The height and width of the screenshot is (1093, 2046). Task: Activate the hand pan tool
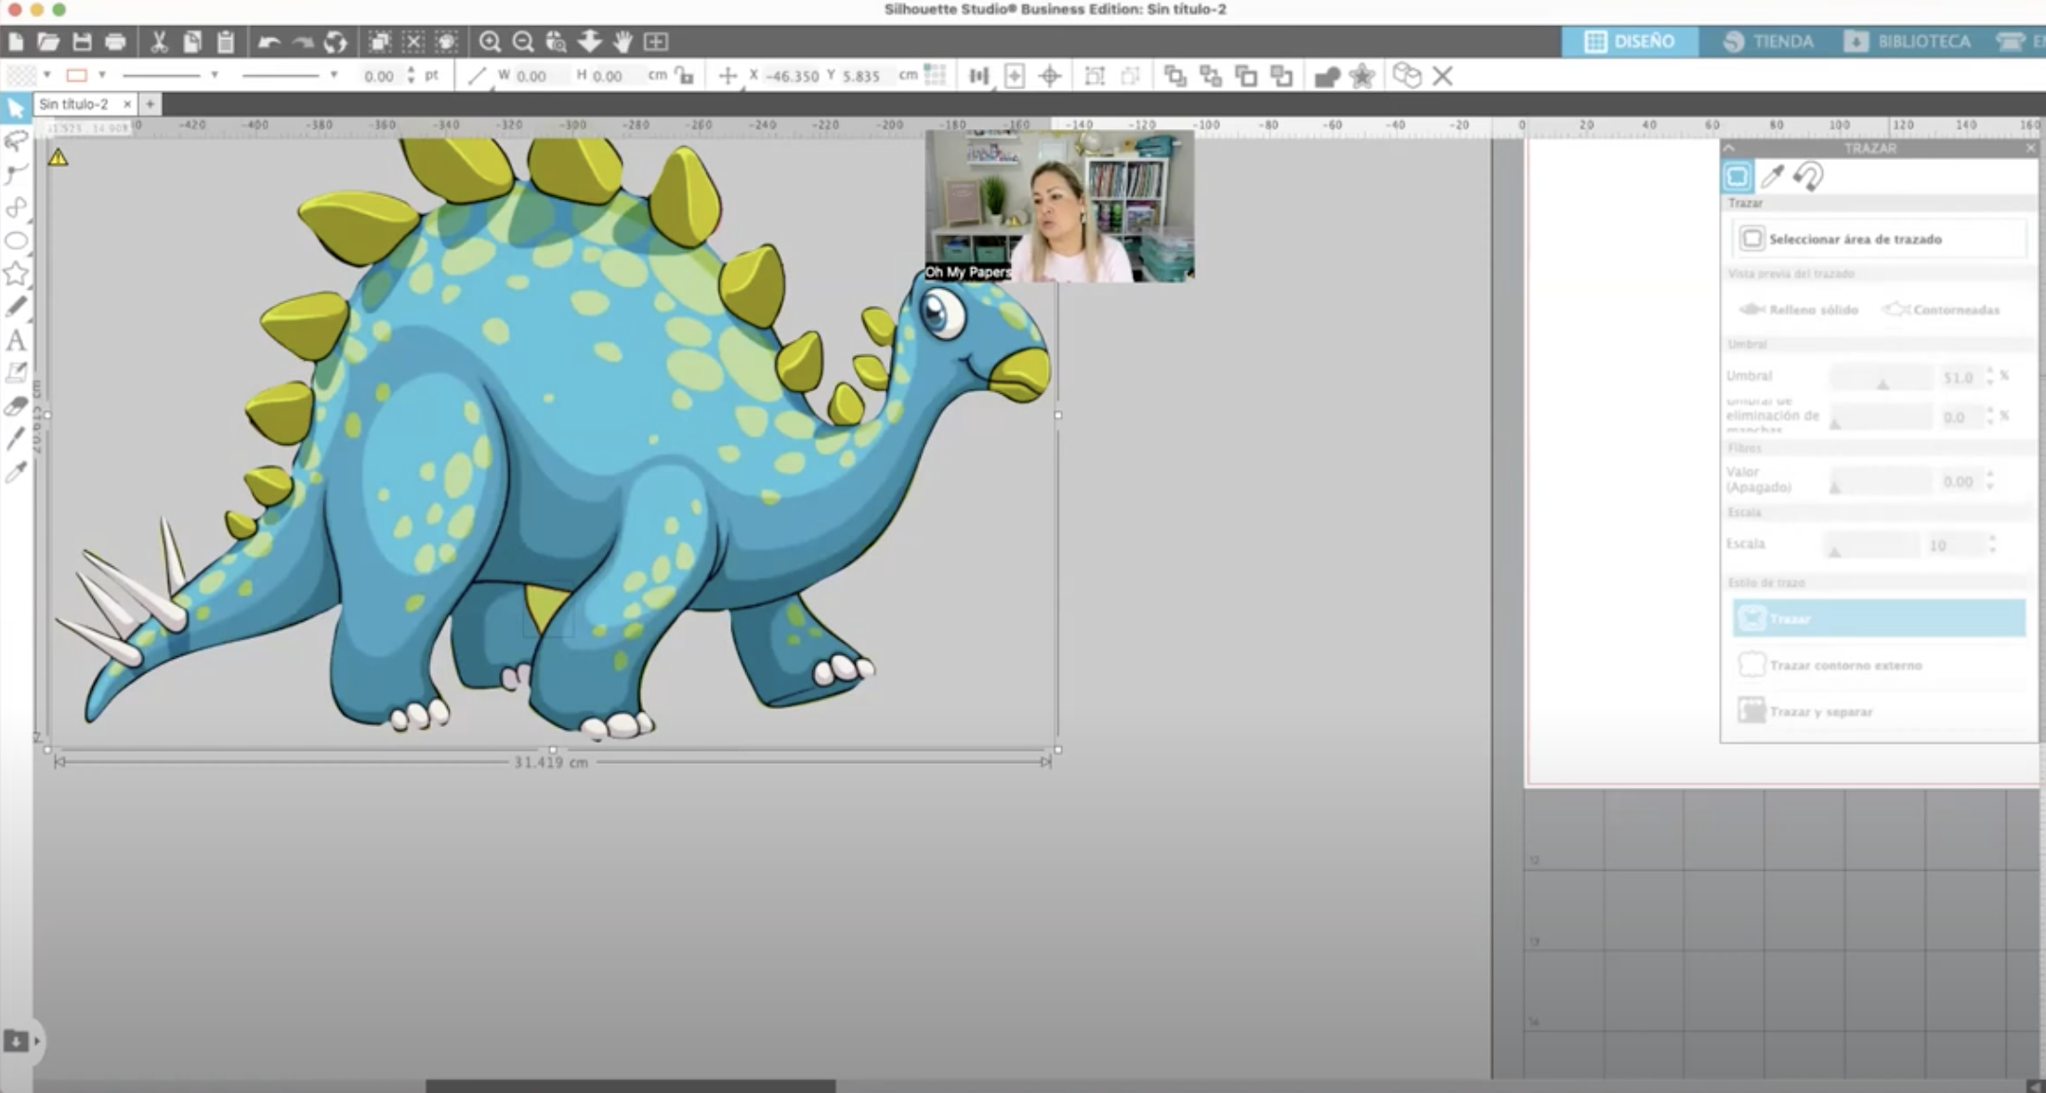click(623, 42)
